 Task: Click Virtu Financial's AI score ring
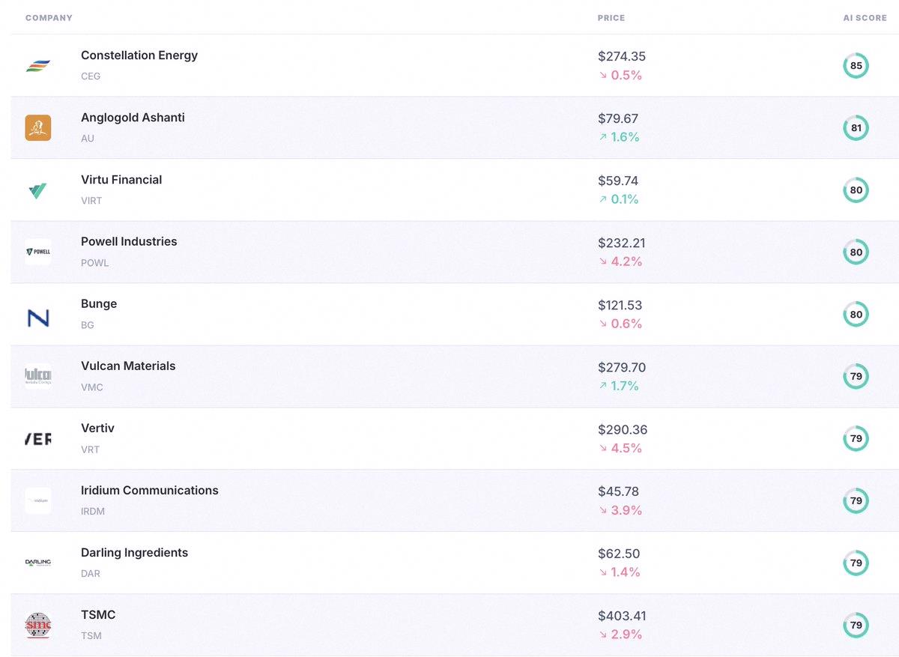coord(856,190)
